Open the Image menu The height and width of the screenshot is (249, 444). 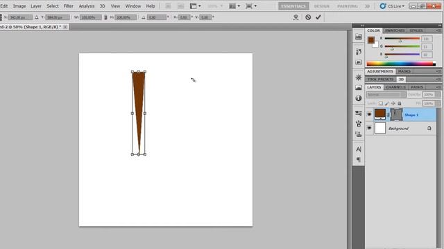(19, 6)
